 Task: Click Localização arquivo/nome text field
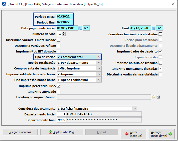click(104, 97)
